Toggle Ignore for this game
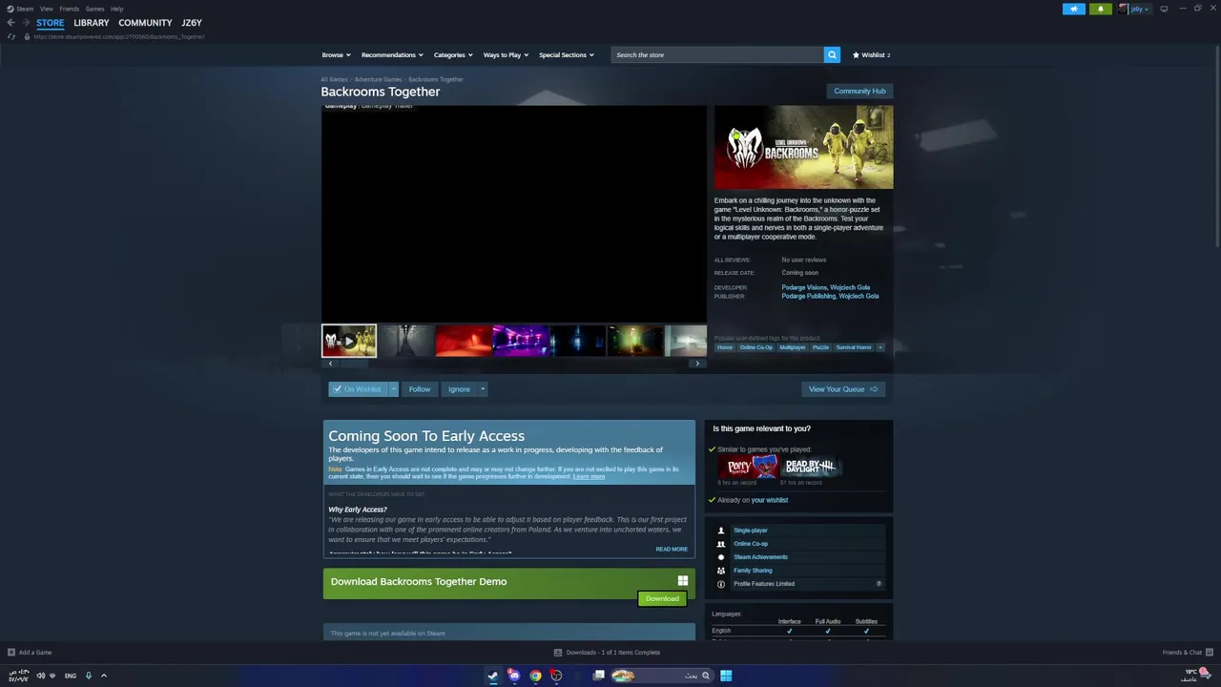Viewport: 1221px width, 687px height. [x=459, y=389]
